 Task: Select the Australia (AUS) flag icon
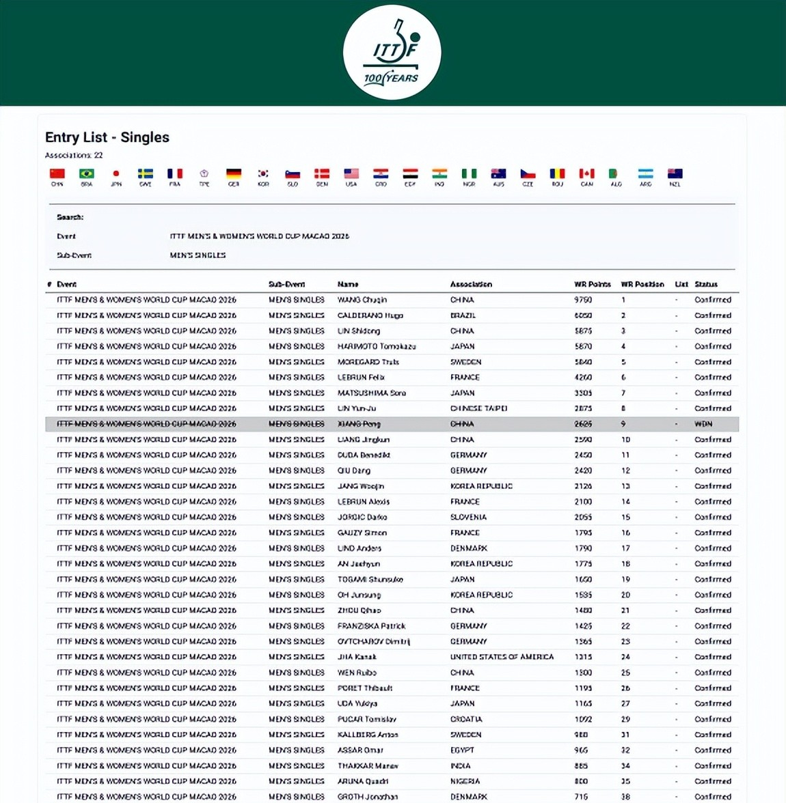coord(498,173)
